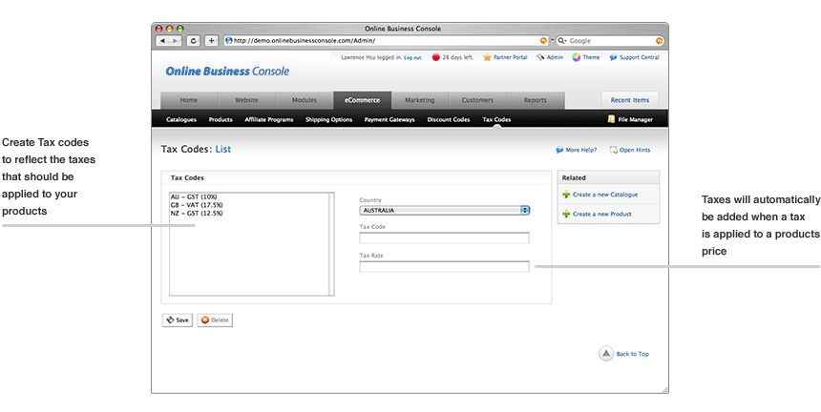Click the Partner Portal star icon
The image size is (821, 412).
tap(488, 57)
